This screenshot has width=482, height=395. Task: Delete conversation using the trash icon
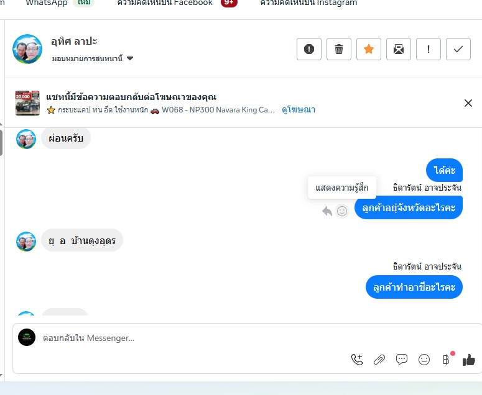pos(339,49)
